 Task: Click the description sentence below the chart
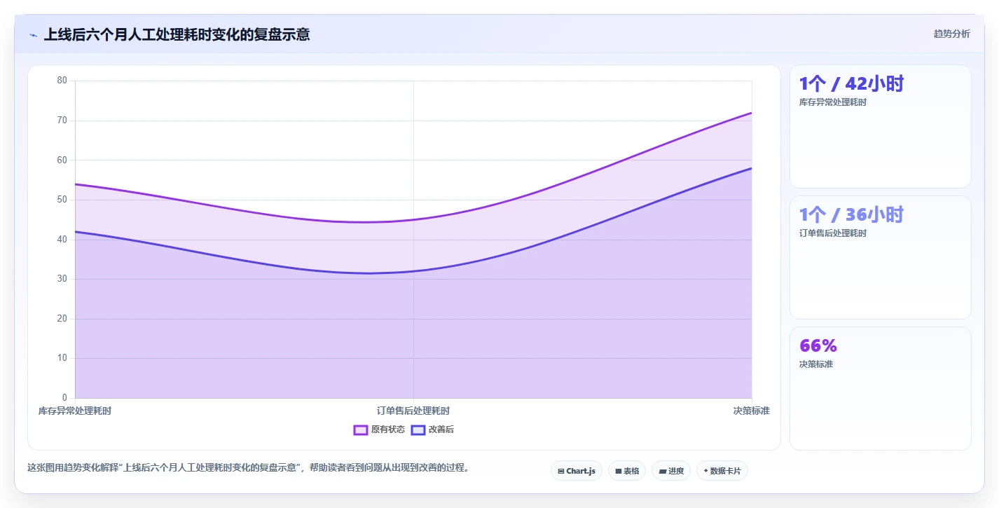click(248, 467)
